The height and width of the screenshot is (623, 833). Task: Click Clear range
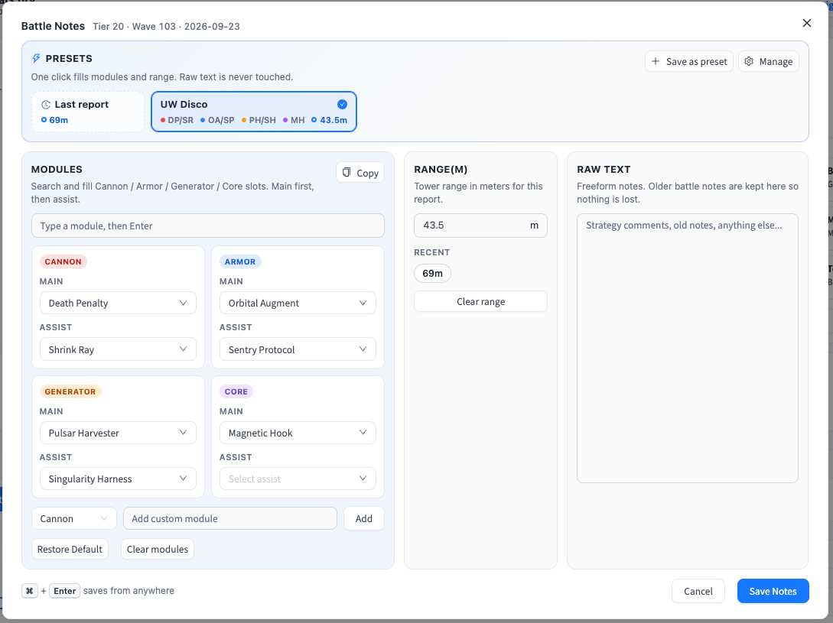(481, 302)
